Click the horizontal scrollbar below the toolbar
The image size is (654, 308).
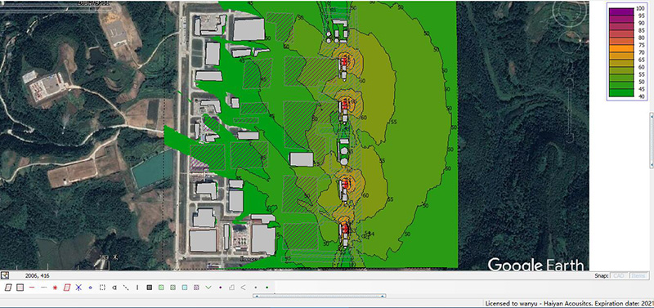tap(319, 296)
